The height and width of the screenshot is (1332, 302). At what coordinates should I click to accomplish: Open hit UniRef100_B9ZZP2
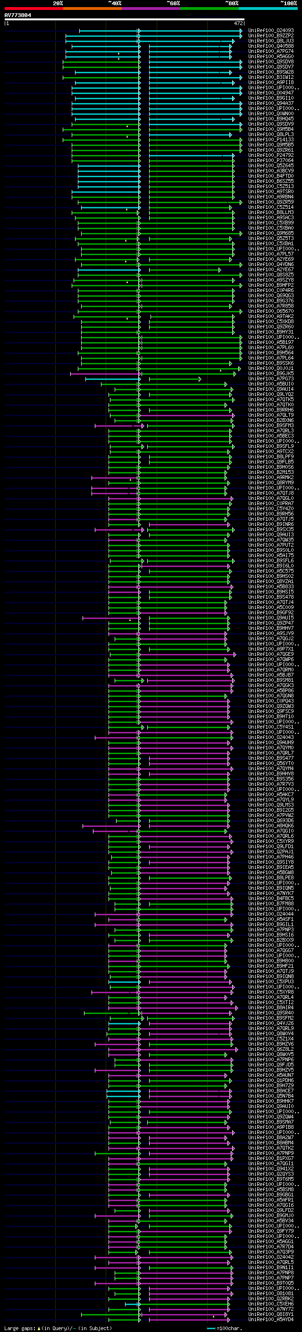coord(271,36)
